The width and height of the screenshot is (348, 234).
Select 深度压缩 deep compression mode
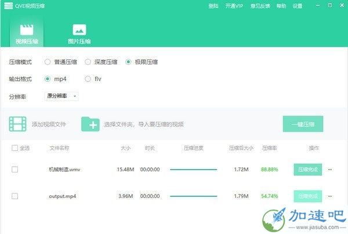pos(88,62)
